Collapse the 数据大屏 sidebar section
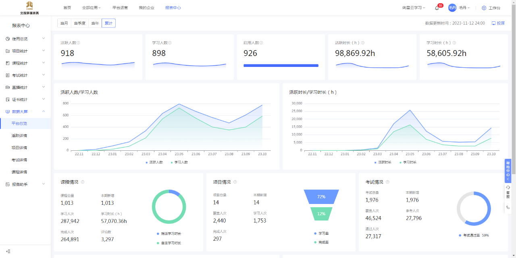 coord(25,111)
